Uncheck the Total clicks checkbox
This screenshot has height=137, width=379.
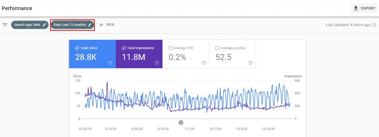click(77, 48)
